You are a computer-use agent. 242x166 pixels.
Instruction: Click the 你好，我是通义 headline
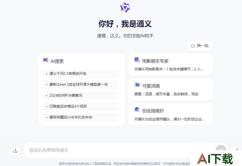click(x=125, y=24)
